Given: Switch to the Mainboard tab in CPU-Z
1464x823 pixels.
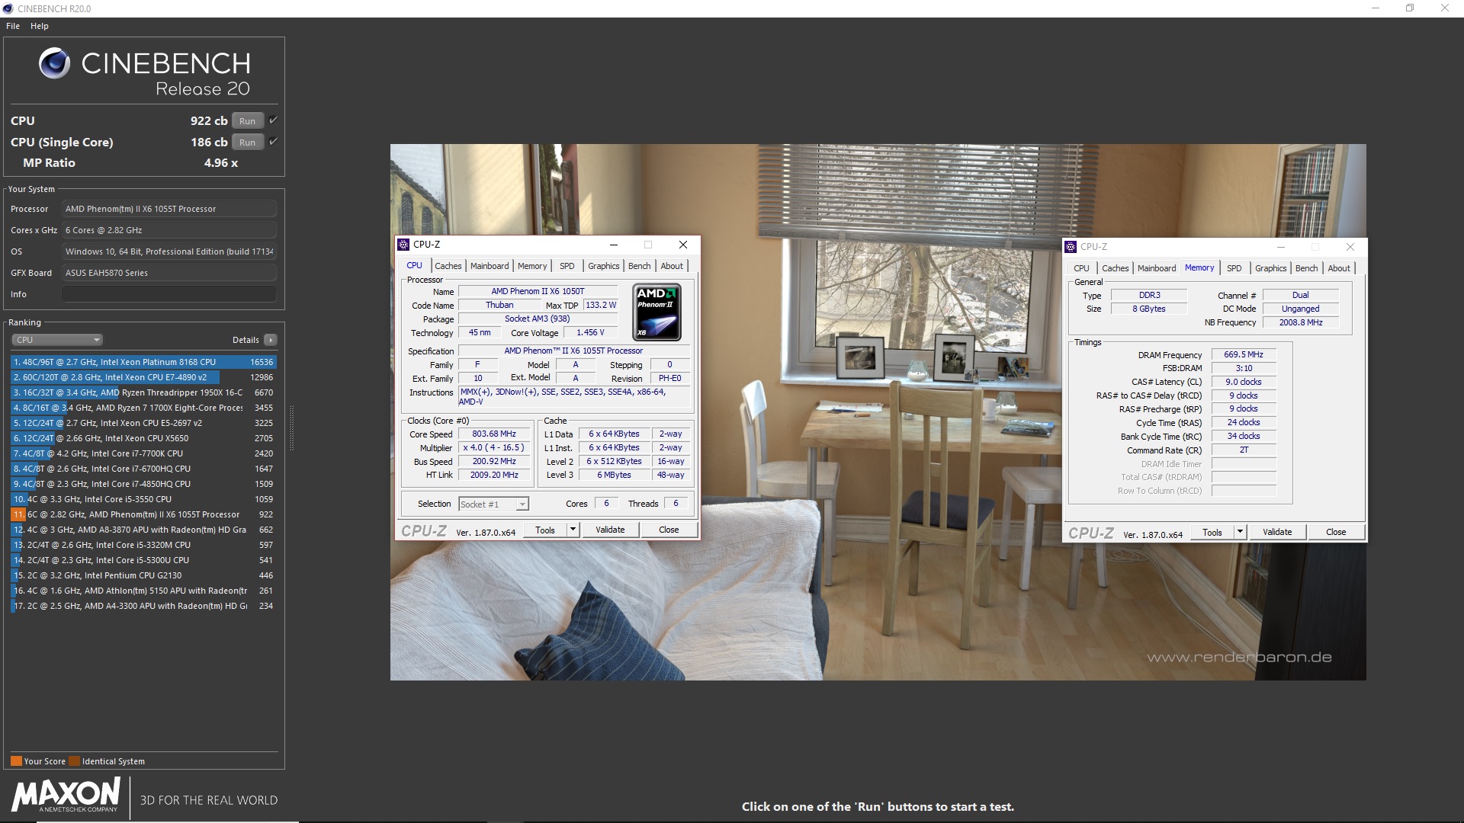Looking at the screenshot, I should [489, 266].
